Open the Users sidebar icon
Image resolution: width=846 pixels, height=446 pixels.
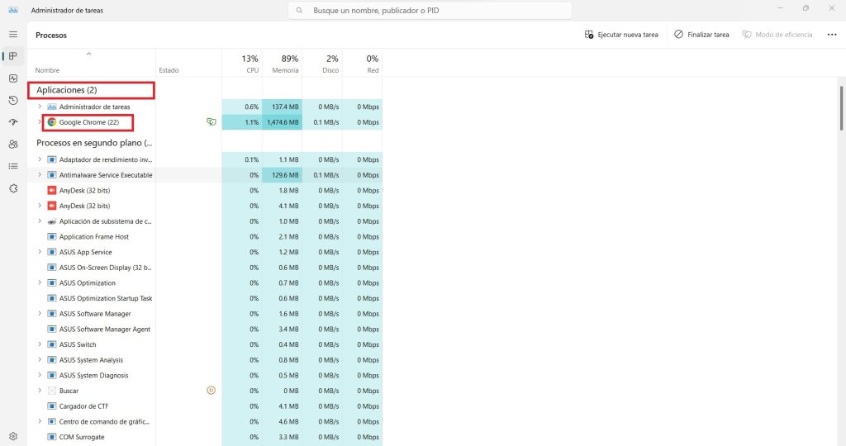(x=13, y=145)
